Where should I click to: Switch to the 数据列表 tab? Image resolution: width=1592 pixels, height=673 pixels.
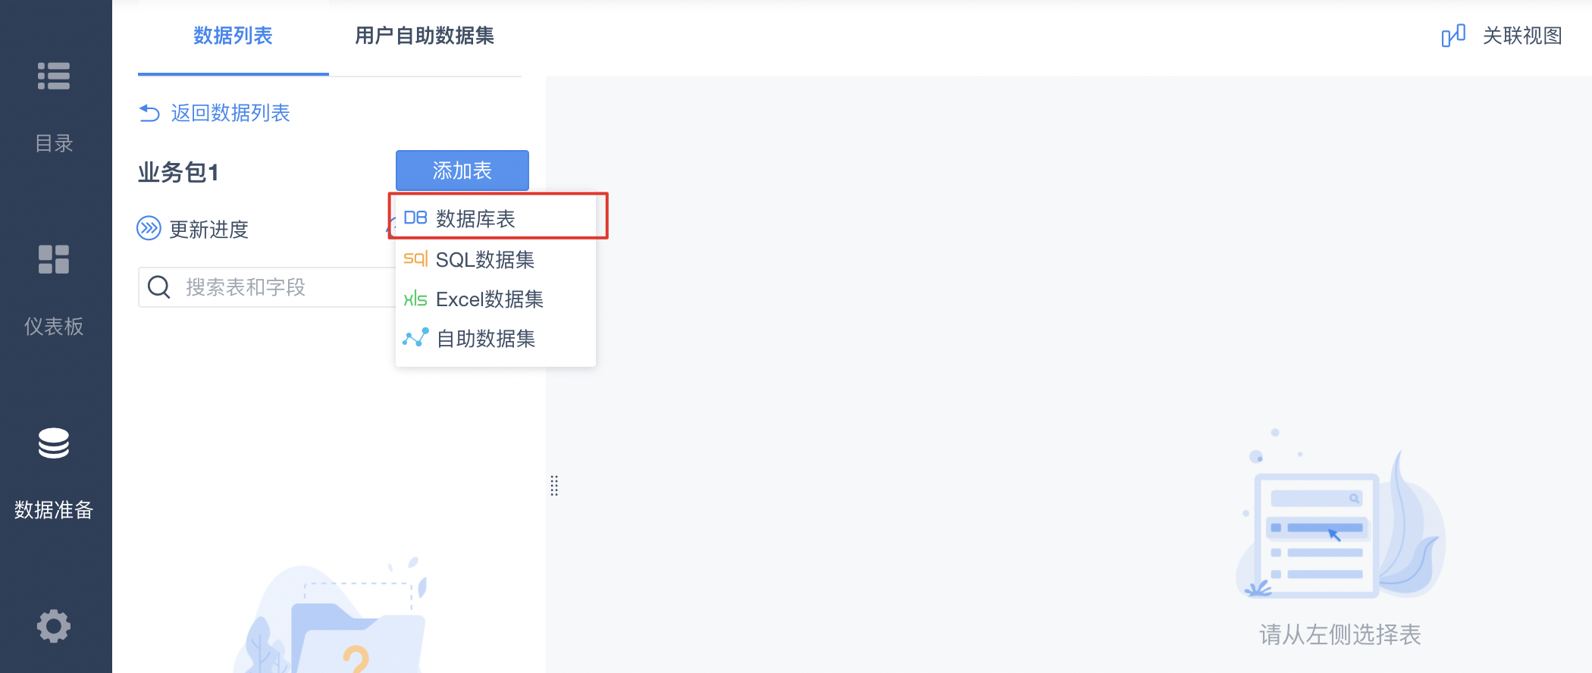(233, 36)
